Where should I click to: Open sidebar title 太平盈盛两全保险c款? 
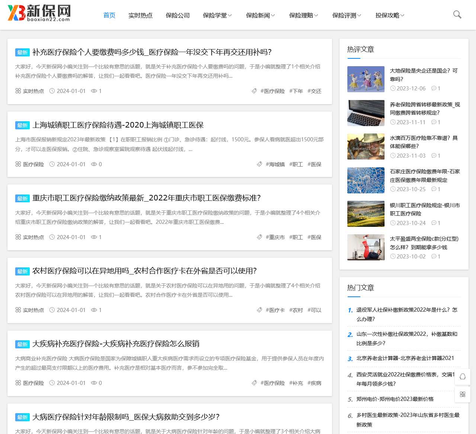point(424,243)
